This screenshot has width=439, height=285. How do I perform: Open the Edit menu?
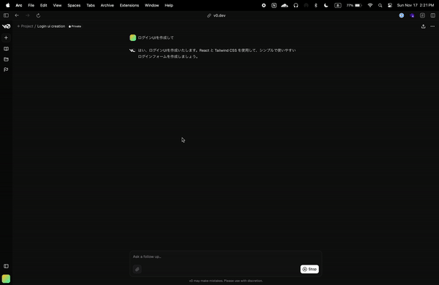(x=43, y=5)
